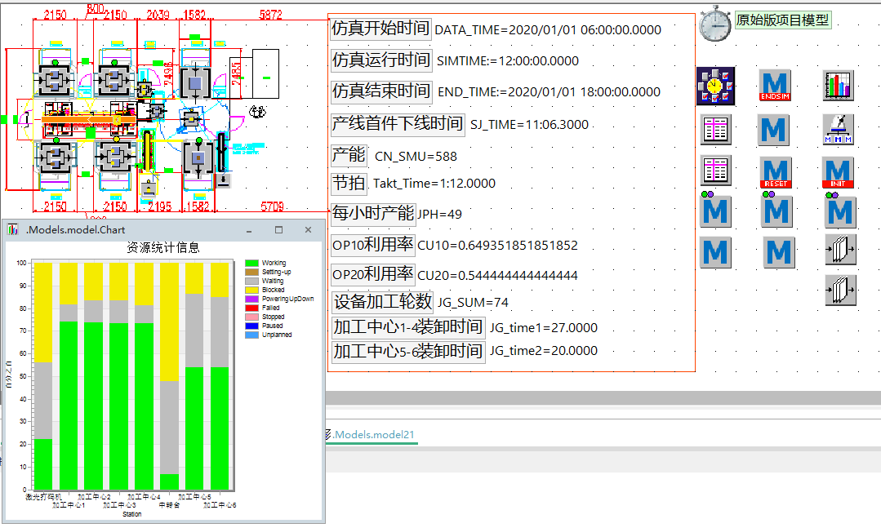Open the ENDSIM method icon
Image resolution: width=881 pixels, height=528 pixels.
tap(775, 86)
